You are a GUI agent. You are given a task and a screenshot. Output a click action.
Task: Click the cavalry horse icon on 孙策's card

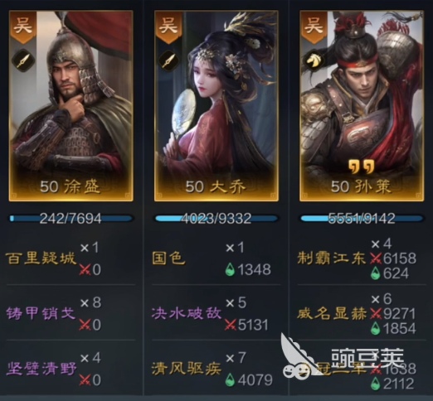coord(314,60)
